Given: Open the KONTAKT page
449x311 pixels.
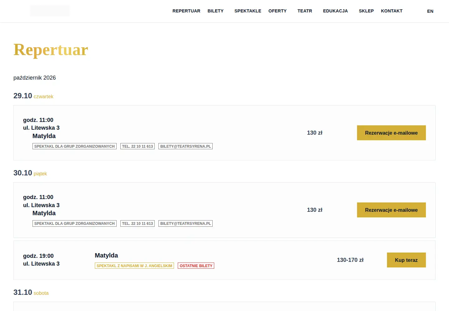Looking at the screenshot, I should pyautogui.click(x=392, y=11).
